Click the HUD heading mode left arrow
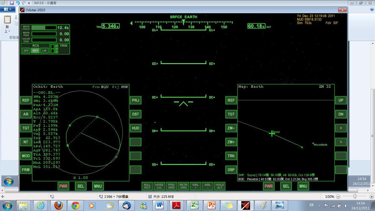Screen dimensions: 375x211 [x=131, y=23]
